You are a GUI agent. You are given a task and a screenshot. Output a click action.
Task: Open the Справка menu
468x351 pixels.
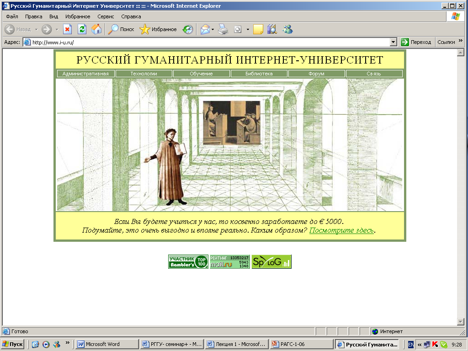131,16
